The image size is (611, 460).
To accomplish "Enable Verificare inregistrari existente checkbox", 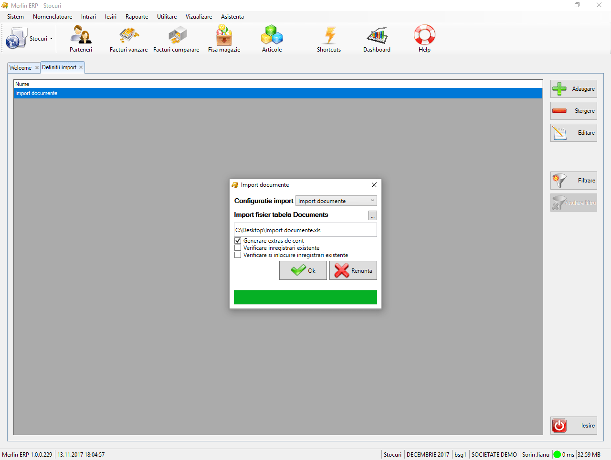I will point(238,248).
